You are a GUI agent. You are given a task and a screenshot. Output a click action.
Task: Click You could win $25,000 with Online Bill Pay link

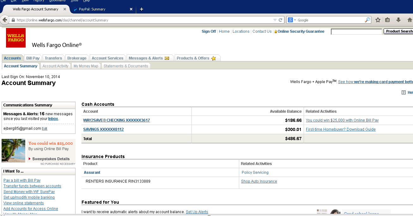pos(342,120)
